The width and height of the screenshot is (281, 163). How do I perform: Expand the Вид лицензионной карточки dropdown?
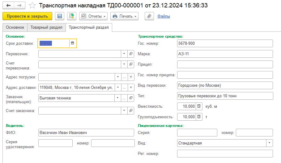pyautogui.click(x=270, y=143)
